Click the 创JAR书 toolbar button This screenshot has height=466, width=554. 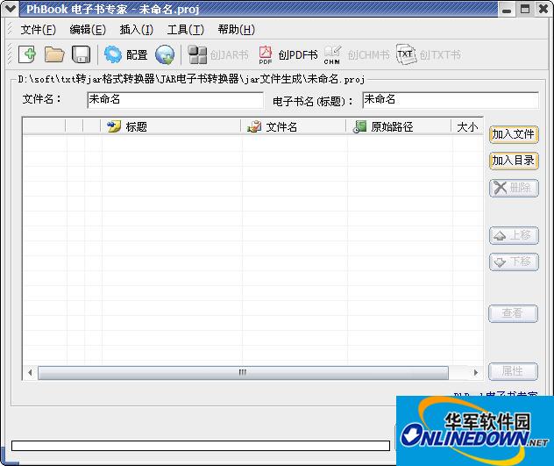[217, 55]
